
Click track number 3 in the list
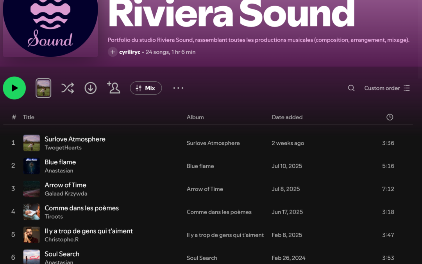tap(13, 189)
